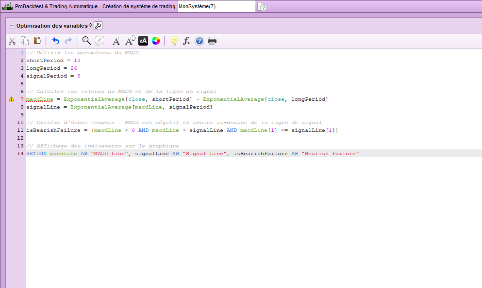Print the code with the printer icon

coord(212,41)
